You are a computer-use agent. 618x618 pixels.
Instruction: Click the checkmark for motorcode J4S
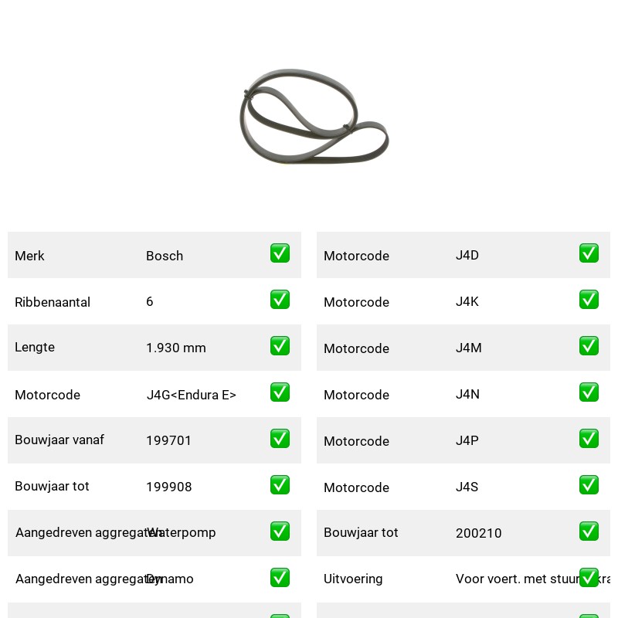(589, 485)
